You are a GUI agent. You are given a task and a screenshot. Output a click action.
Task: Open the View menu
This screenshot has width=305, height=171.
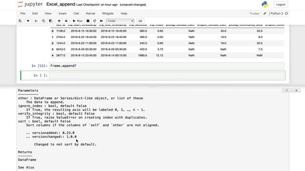(48, 13)
